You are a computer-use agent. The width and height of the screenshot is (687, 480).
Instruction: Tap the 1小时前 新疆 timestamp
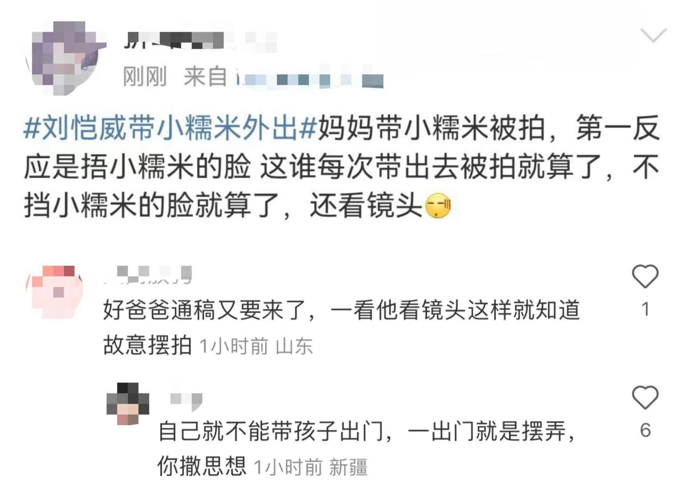click(x=311, y=467)
